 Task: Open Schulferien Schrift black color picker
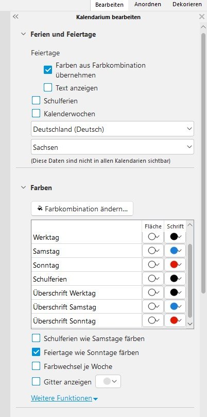(175, 279)
